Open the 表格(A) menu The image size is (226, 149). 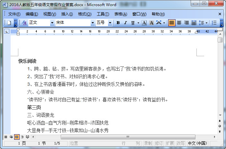pos(121,14)
